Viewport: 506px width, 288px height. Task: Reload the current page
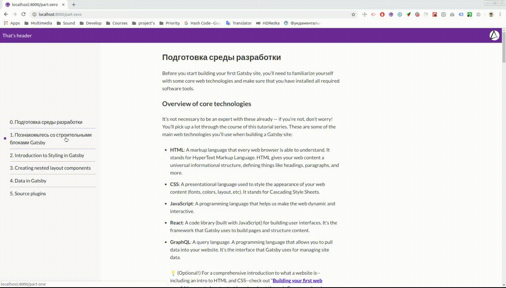[24, 14]
